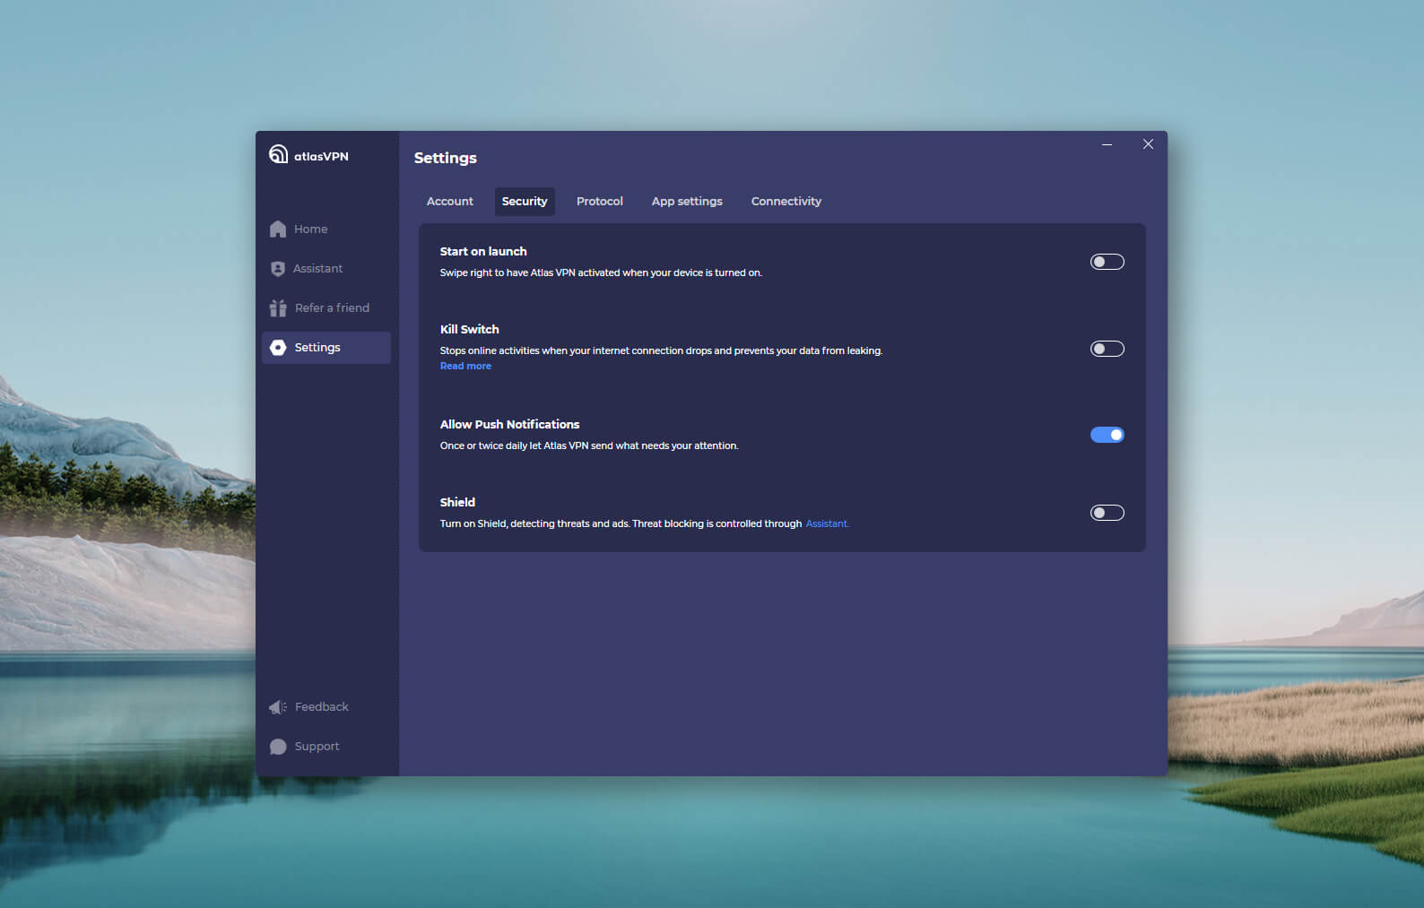Follow the Assistant link in Shield description
The image size is (1424, 908).
pyautogui.click(x=827, y=523)
